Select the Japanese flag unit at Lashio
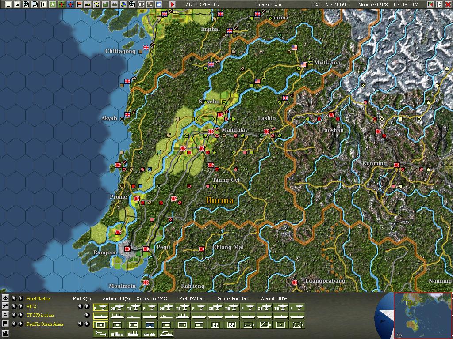The image size is (453, 339). pos(267,132)
